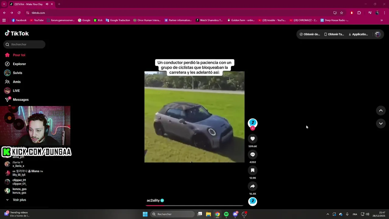
Task: Open install app icon in address bar
Action: pyautogui.click(x=335, y=13)
